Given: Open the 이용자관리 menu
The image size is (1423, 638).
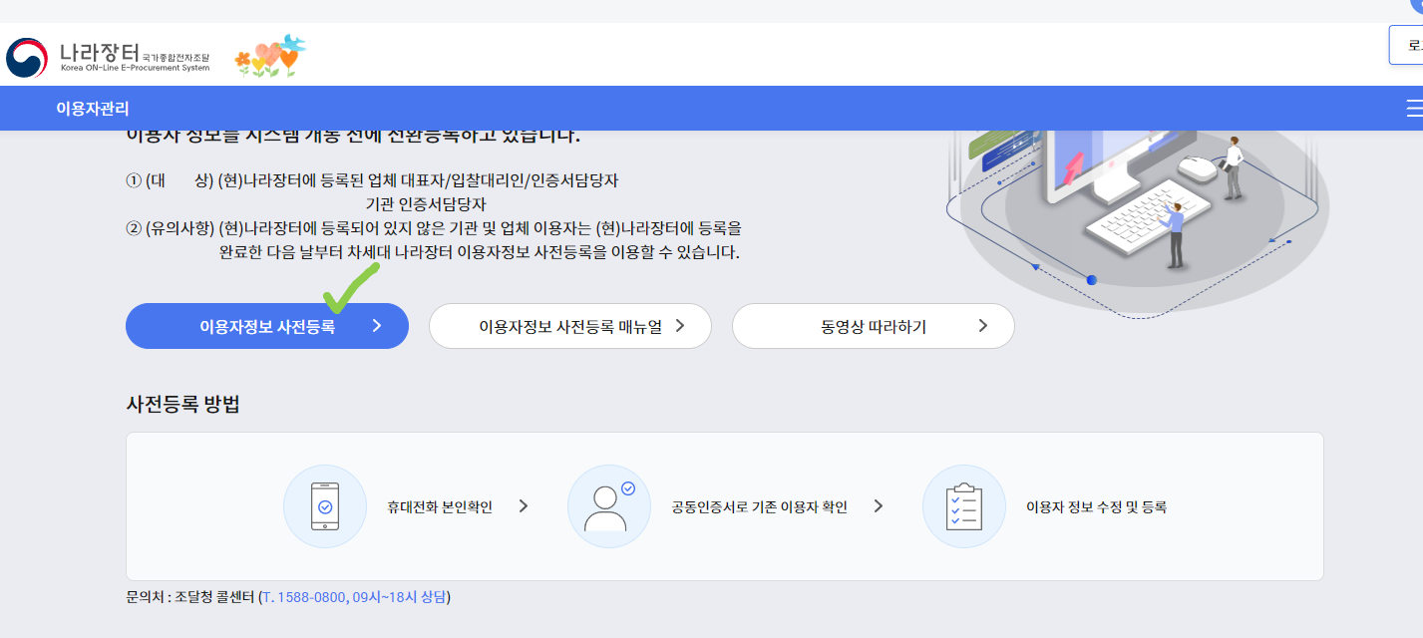Looking at the screenshot, I should 93,109.
